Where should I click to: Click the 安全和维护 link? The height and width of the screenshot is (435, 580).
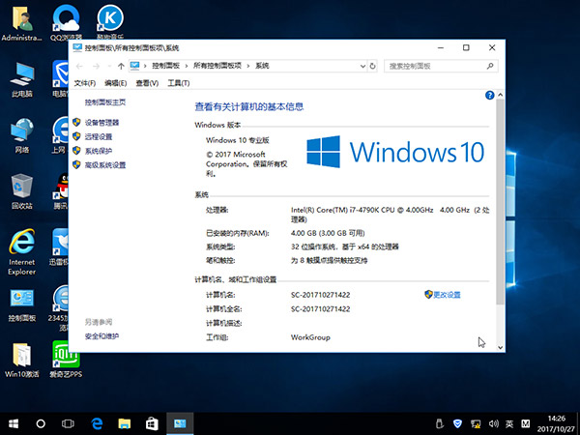pyautogui.click(x=101, y=335)
